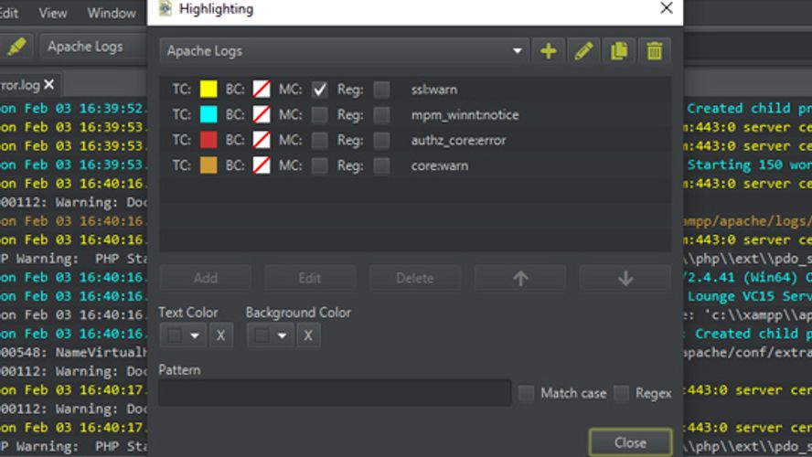Click background color swatch of core:warn rule
The height and width of the screenshot is (457, 812).
point(262,165)
